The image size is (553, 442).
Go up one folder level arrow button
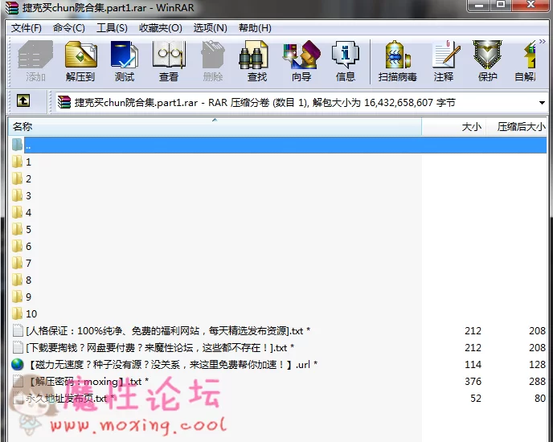(23, 101)
